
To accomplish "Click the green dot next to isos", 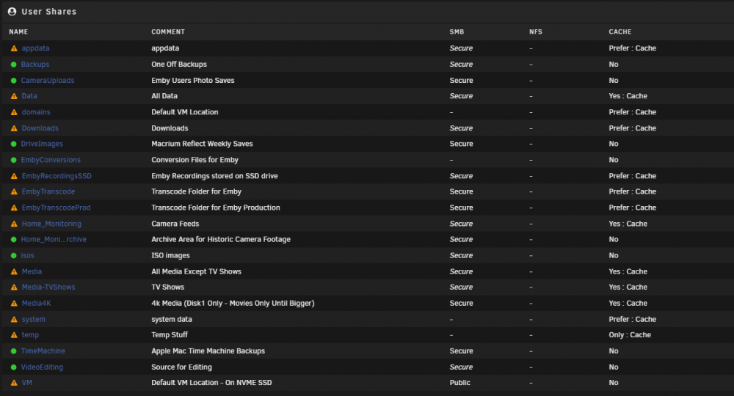I will click(13, 256).
